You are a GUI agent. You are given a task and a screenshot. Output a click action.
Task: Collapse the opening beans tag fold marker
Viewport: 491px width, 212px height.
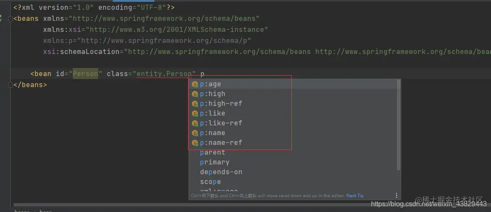pyautogui.click(x=10, y=19)
